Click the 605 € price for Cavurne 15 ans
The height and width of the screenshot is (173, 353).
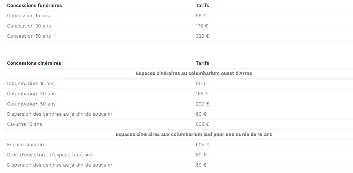[x=202, y=124]
